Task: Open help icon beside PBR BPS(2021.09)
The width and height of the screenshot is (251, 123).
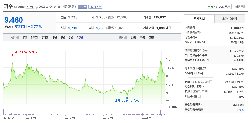Action: [212, 91]
